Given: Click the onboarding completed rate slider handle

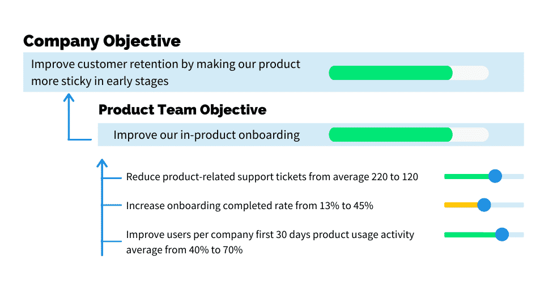Looking at the screenshot, I should [x=484, y=205].
